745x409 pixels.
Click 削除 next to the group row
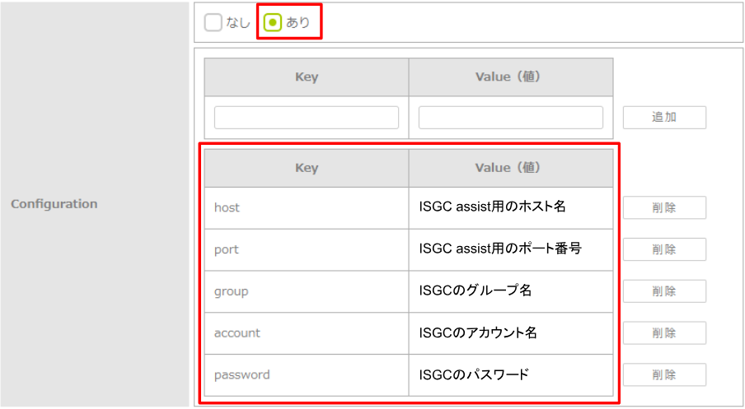664,291
